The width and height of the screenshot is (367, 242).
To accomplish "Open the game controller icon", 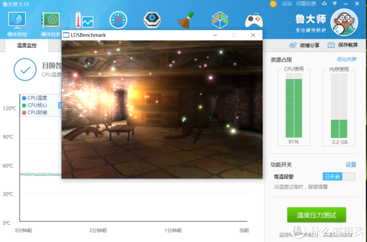I will (254, 20).
